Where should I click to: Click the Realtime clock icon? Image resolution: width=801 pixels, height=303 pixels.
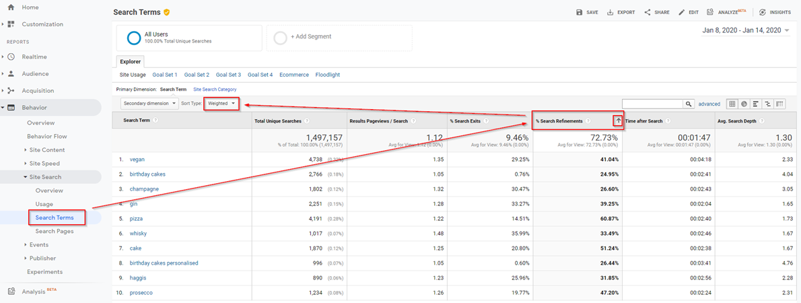click(11, 57)
